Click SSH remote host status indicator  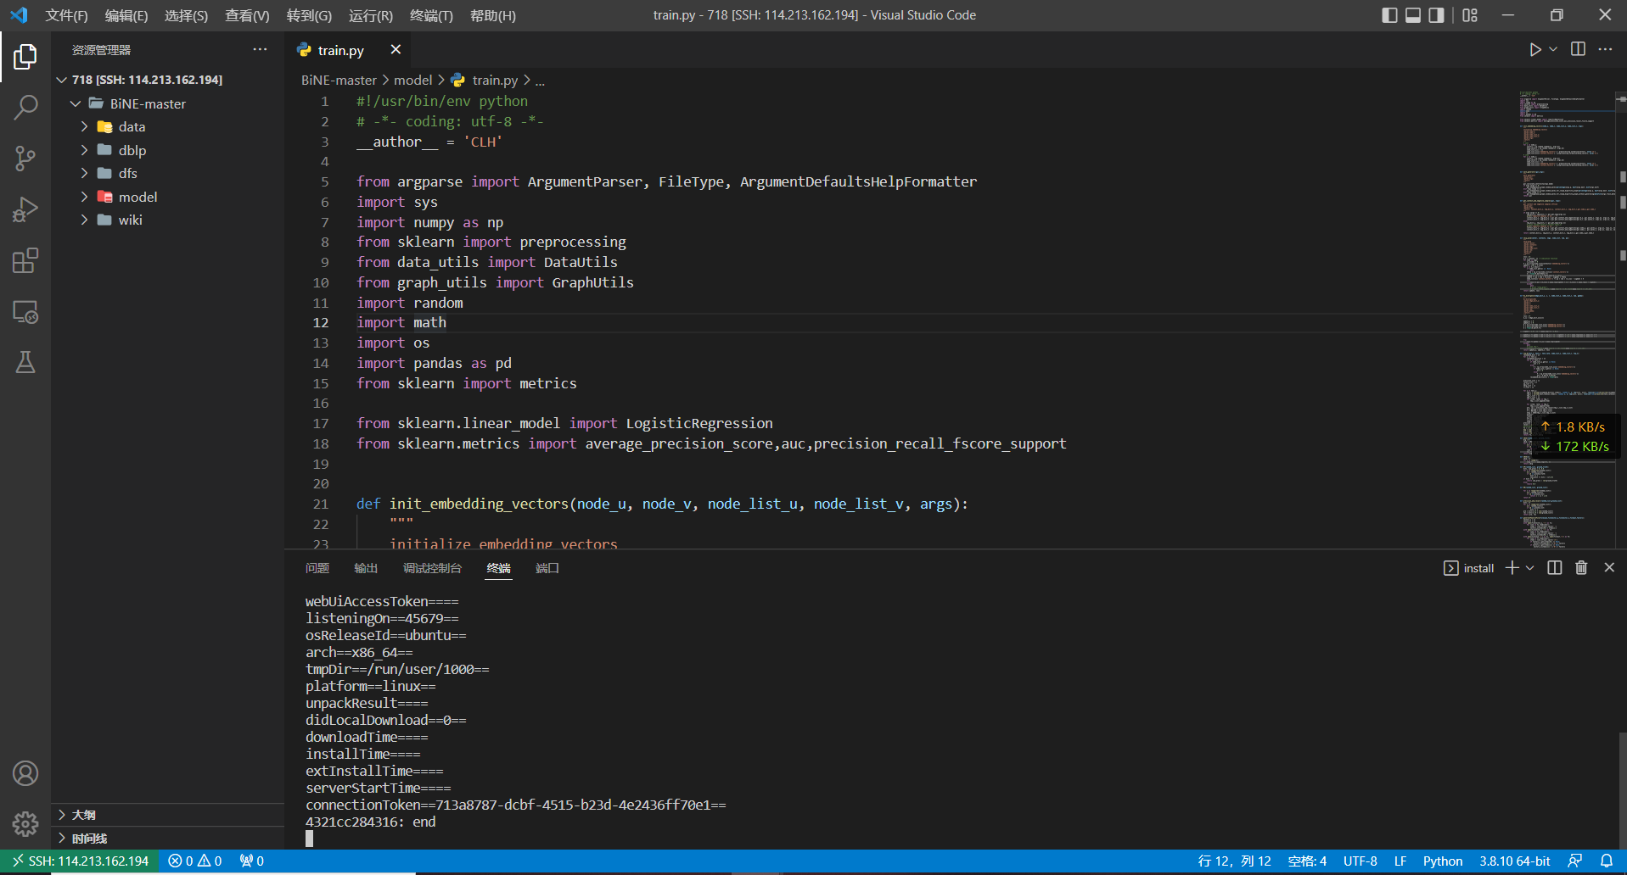click(80, 861)
